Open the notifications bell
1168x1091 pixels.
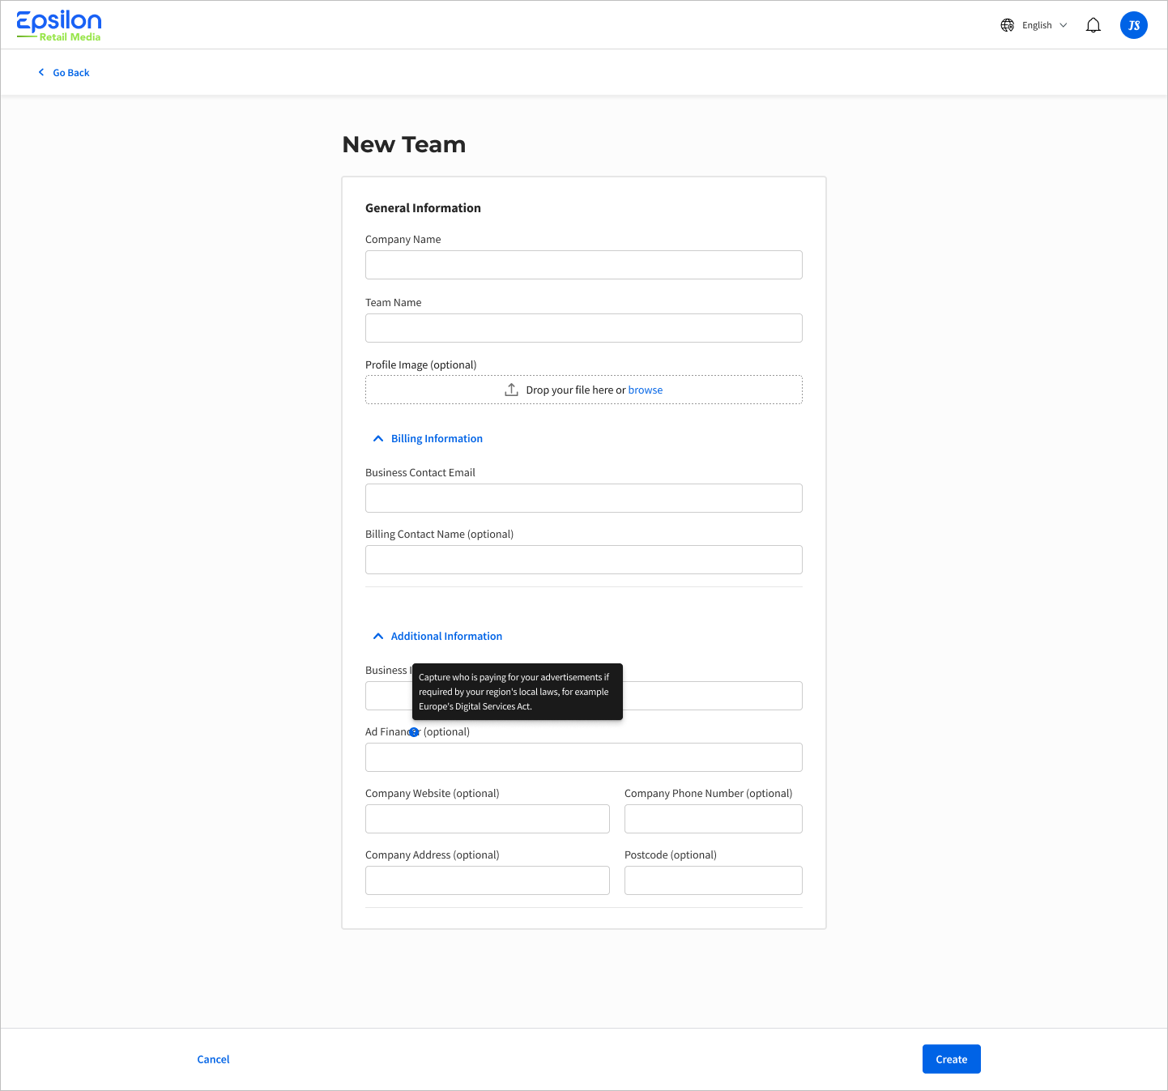[1093, 25]
